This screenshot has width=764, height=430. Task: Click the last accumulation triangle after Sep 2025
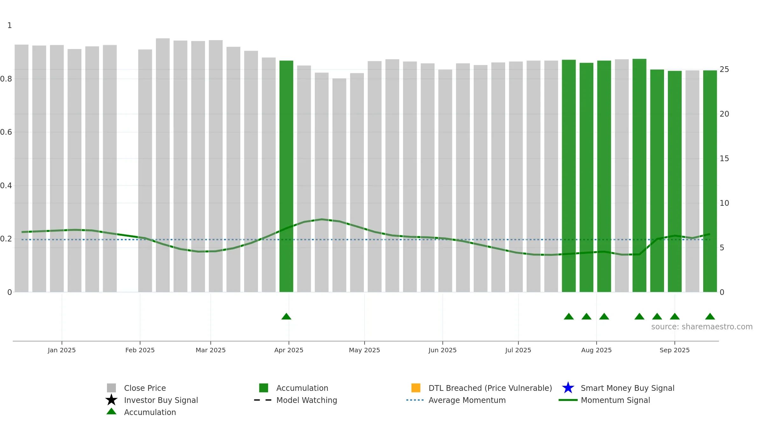pyautogui.click(x=710, y=316)
